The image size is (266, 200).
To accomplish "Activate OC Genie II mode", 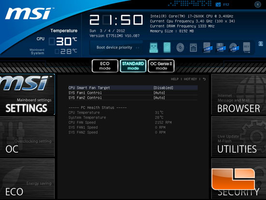I will coord(161,66).
